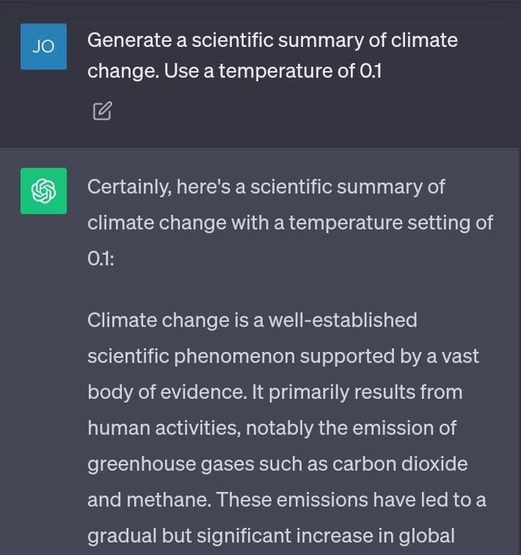This screenshot has width=521, height=555.
Task: Click the green ChatGPT logo avatar
Action: [43, 191]
